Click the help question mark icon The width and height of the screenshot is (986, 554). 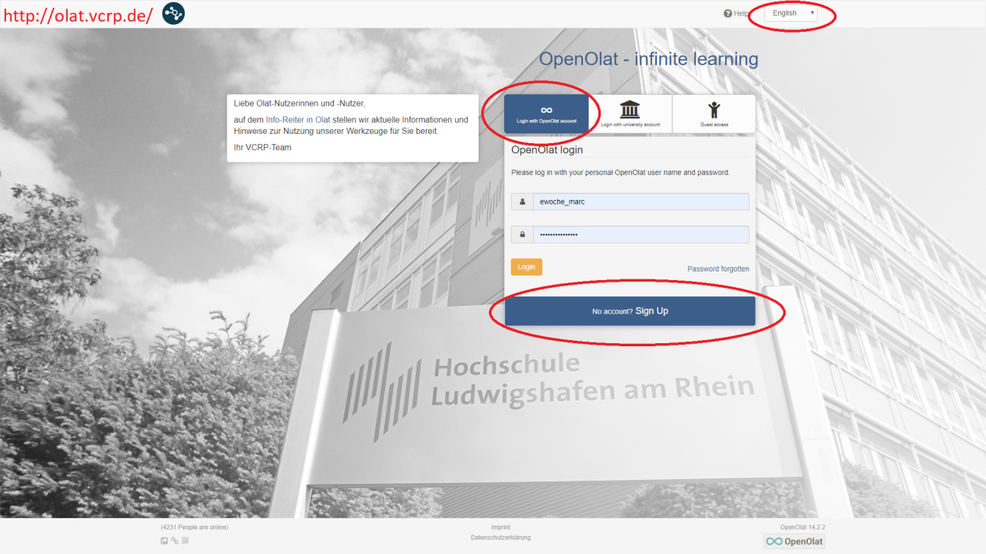pyautogui.click(x=728, y=13)
